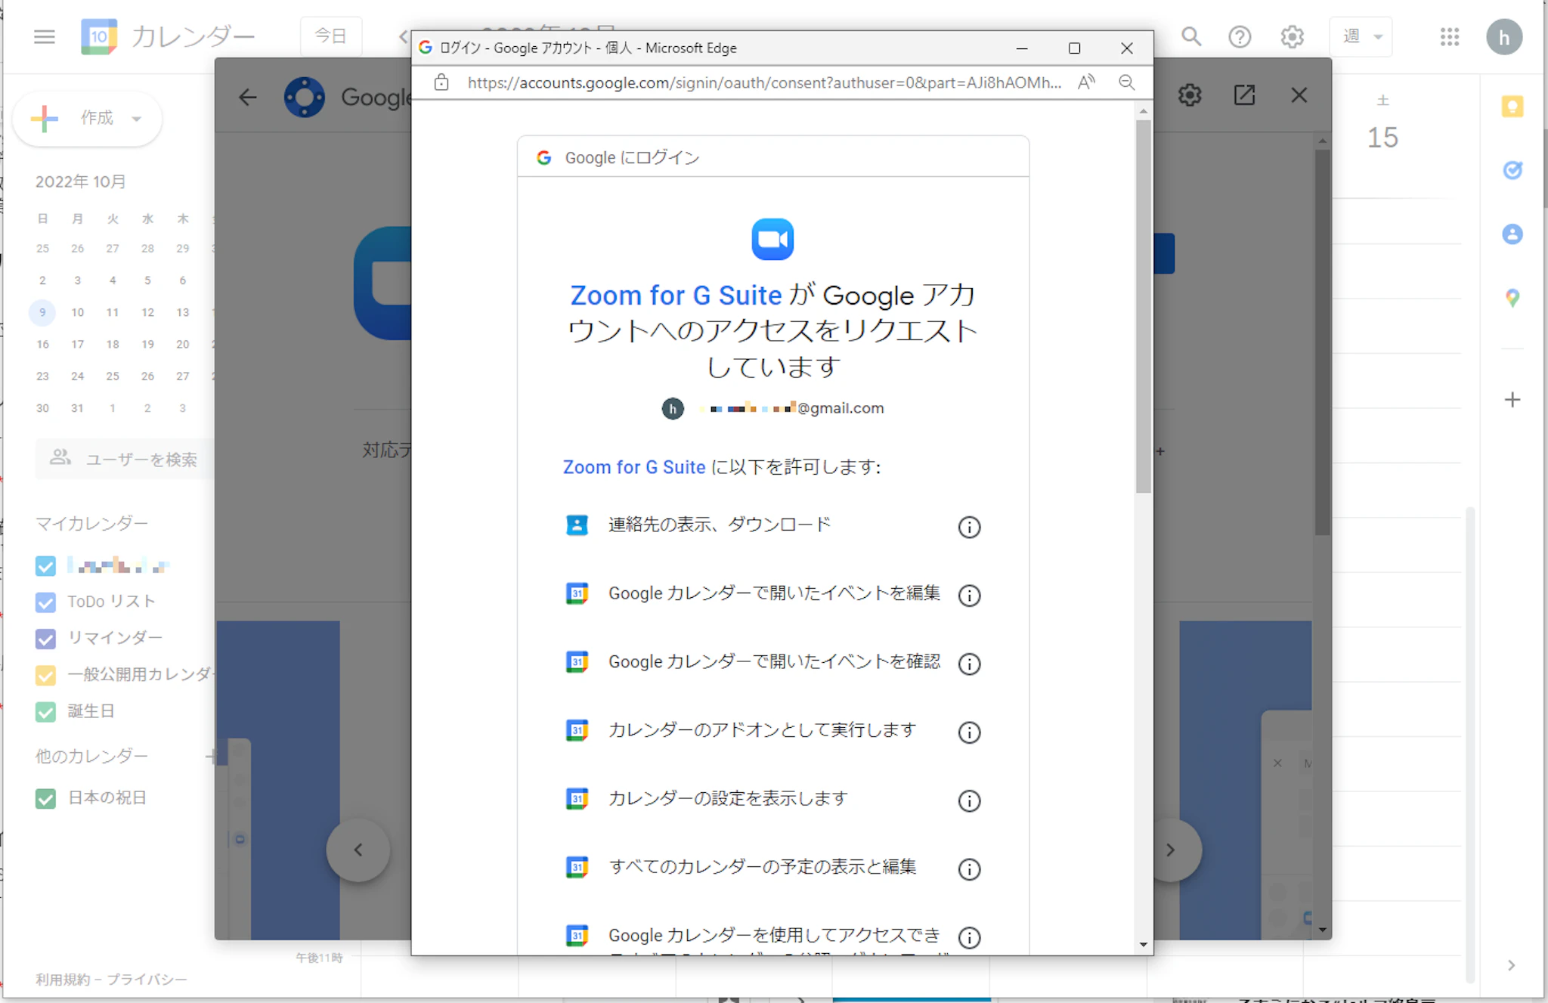This screenshot has height=1003, width=1548.
Task: Open main hamburger menu
Action: click(x=45, y=36)
